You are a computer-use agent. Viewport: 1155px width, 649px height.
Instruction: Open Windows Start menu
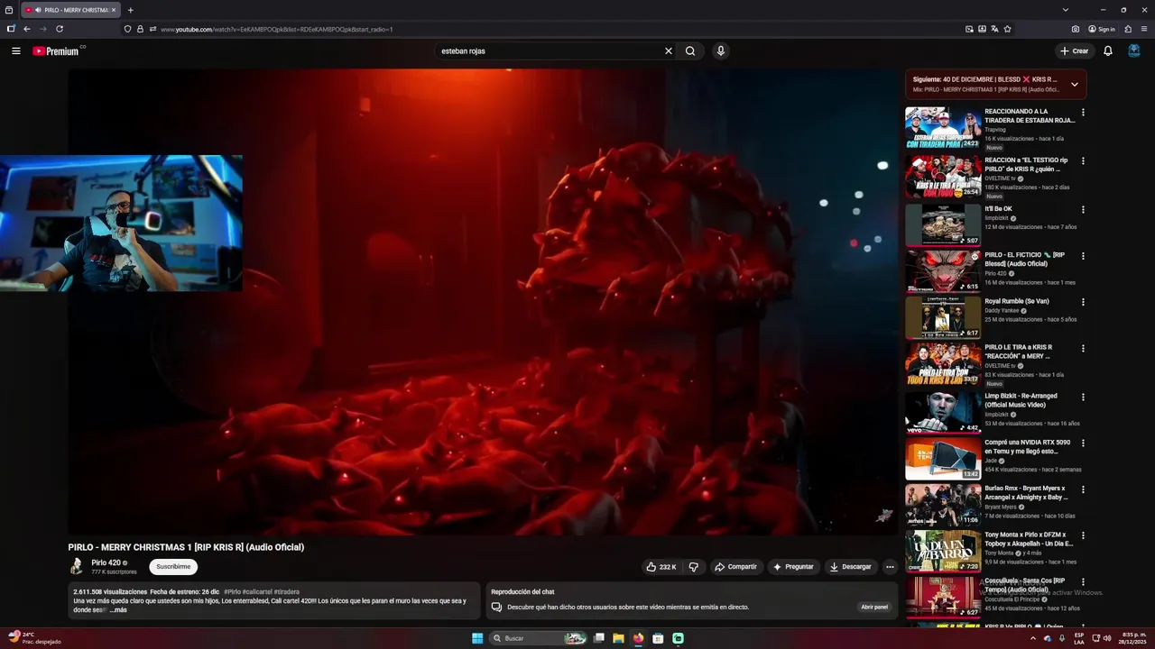point(477,638)
